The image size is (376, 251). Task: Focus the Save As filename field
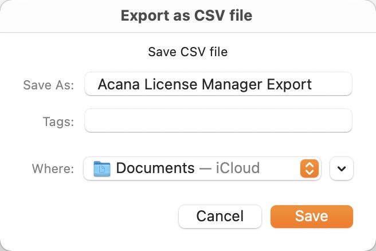tap(218, 84)
